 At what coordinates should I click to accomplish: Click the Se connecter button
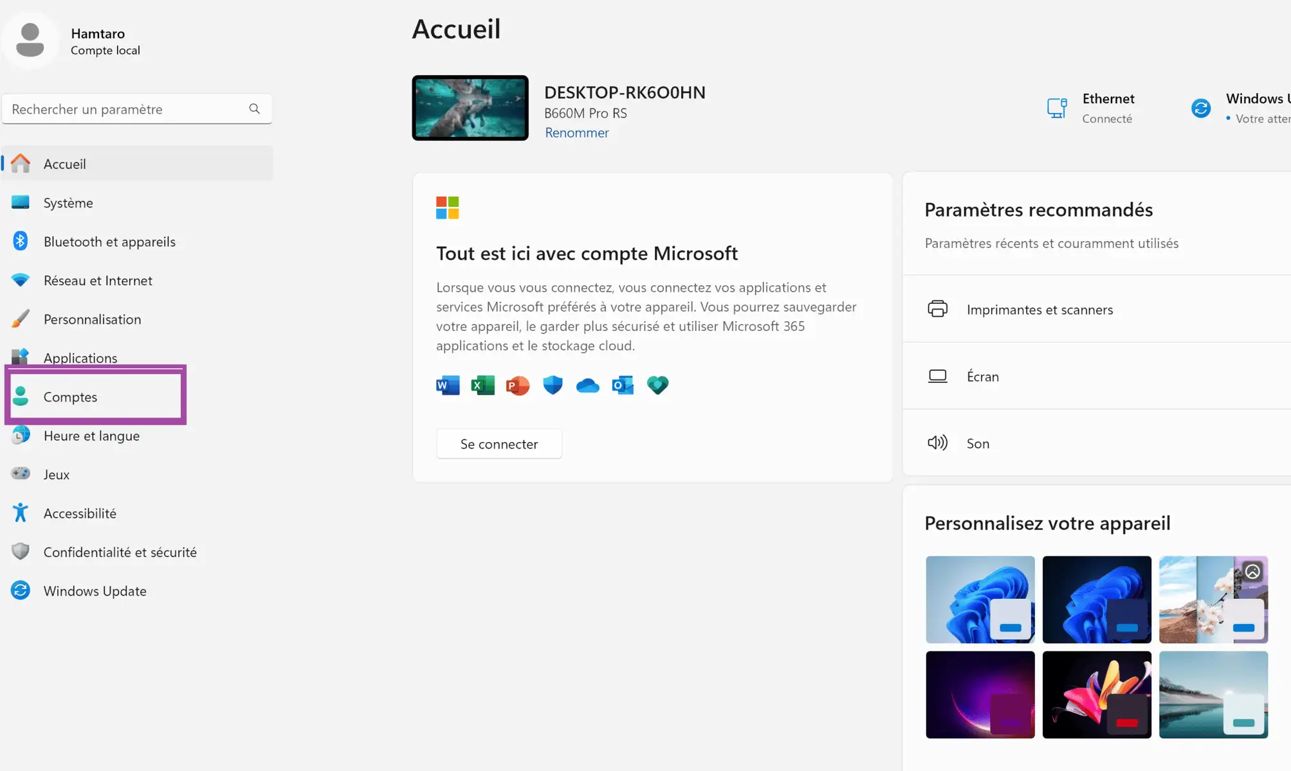point(499,443)
